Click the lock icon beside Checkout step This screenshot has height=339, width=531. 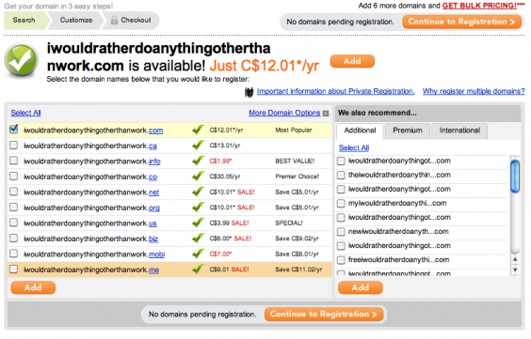pos(115,21)
